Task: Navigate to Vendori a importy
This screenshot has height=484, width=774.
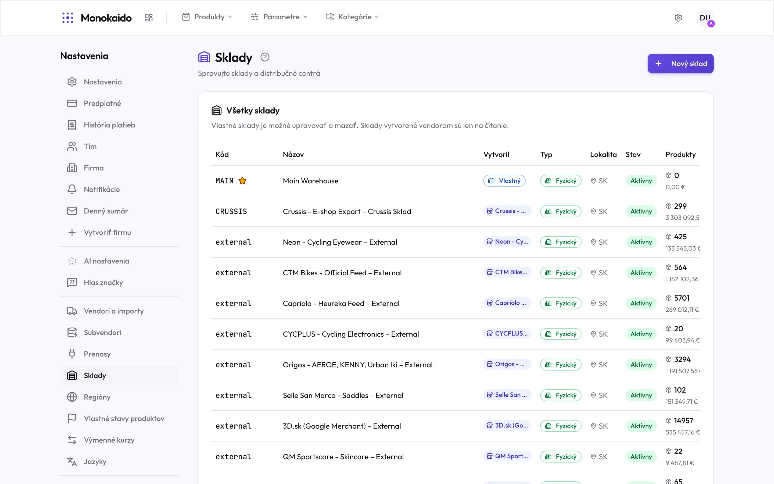Action: click(x=119, y=311)
